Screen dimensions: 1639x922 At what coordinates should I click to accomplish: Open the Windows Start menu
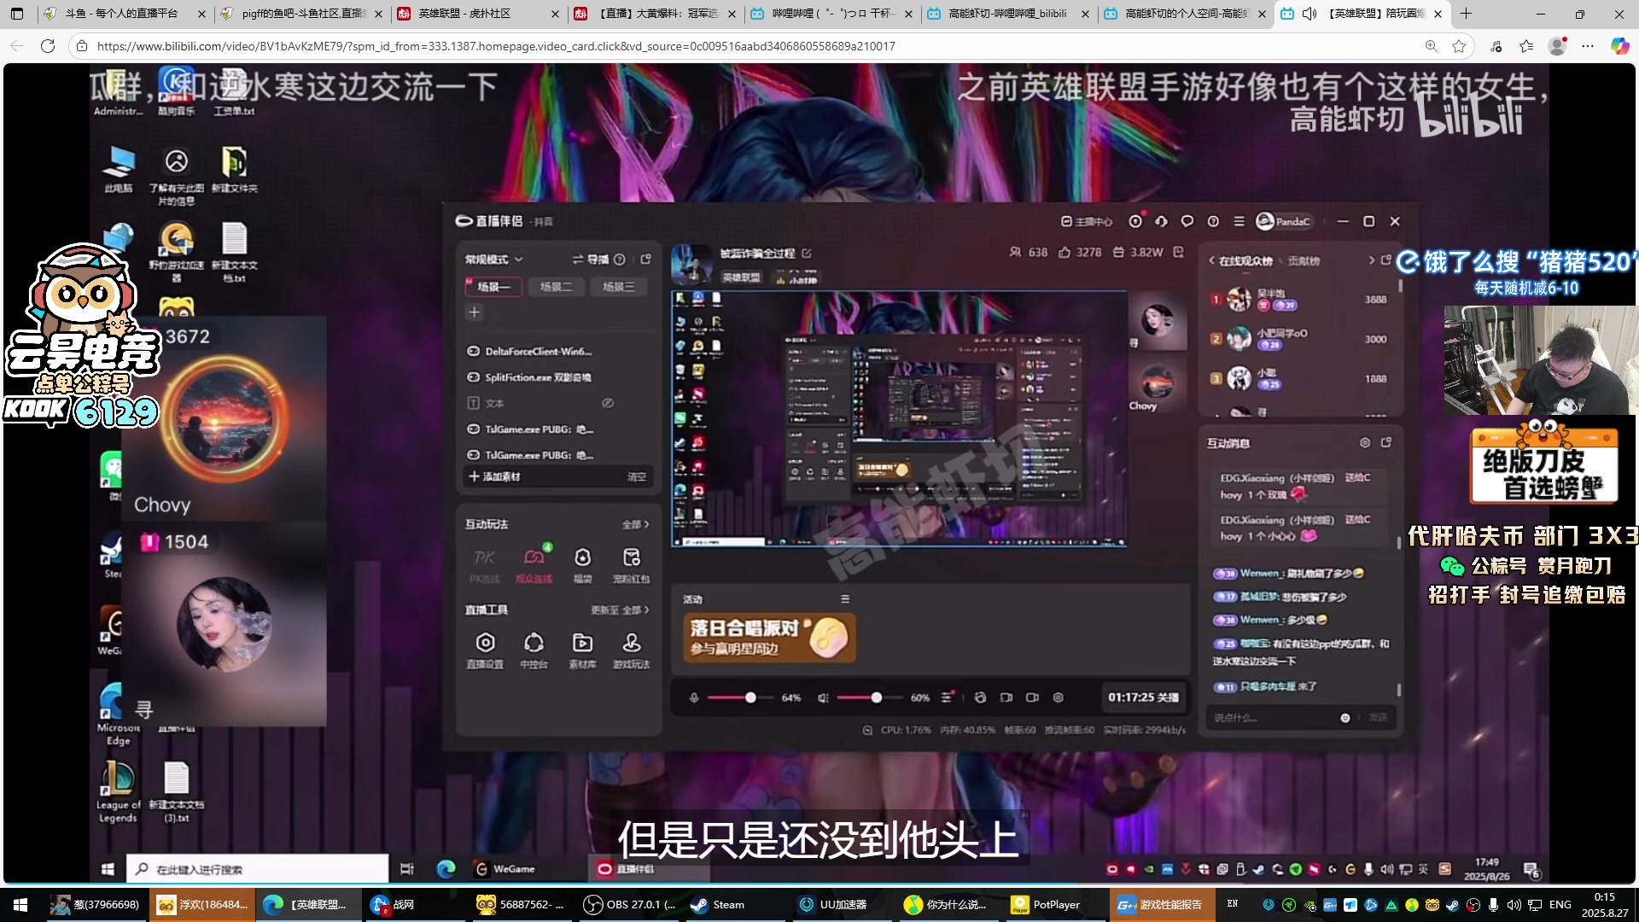click(20, 905)
